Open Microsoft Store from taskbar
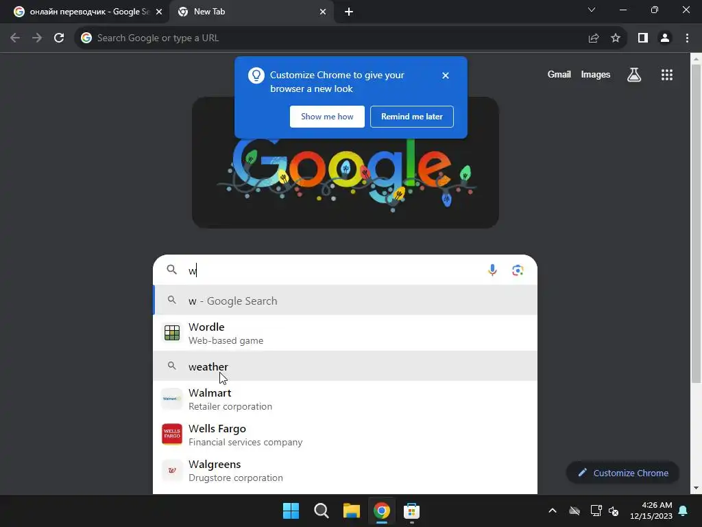The height and width of the screenshot is (527, 702). (411, 511)
